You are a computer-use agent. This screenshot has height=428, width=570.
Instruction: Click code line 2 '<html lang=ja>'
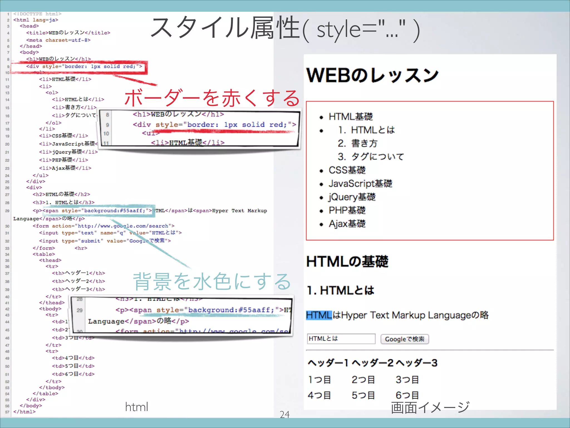coord(36,20)
